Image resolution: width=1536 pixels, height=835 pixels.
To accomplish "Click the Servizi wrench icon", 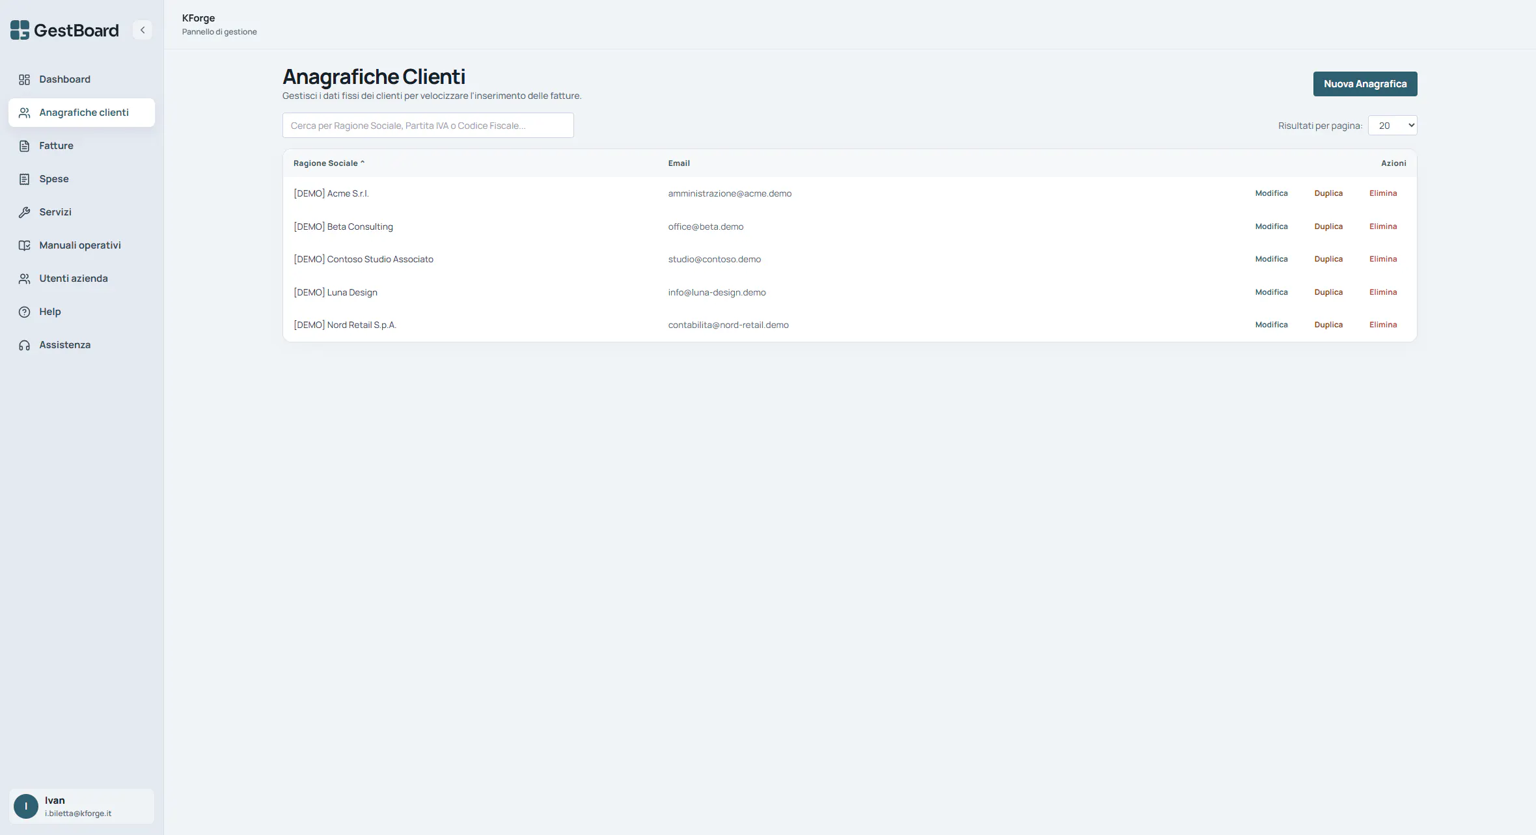I will tap(24, 212).
